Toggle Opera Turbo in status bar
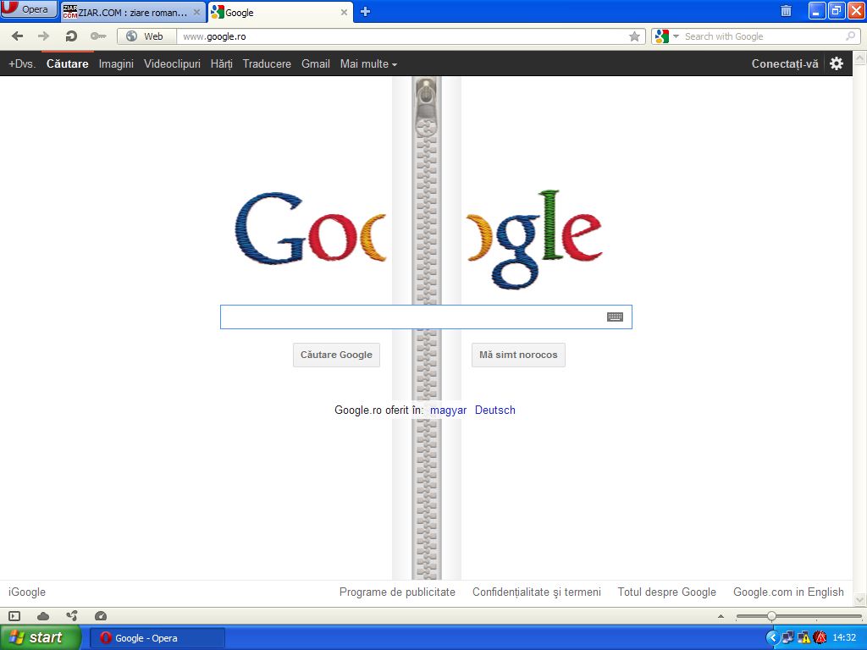 point(101,616)
